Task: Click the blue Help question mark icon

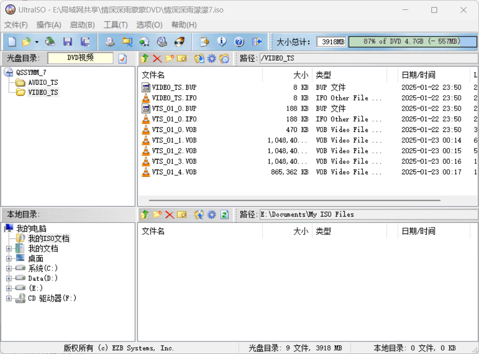Action: [x=239, y=42]
